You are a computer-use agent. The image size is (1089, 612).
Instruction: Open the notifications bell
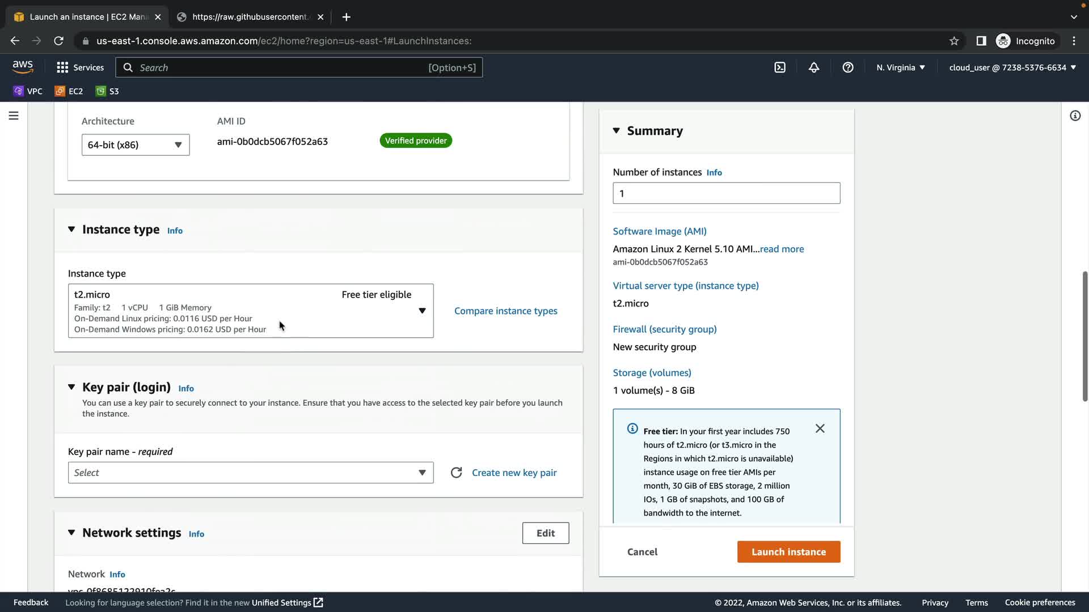click(814, 67)
